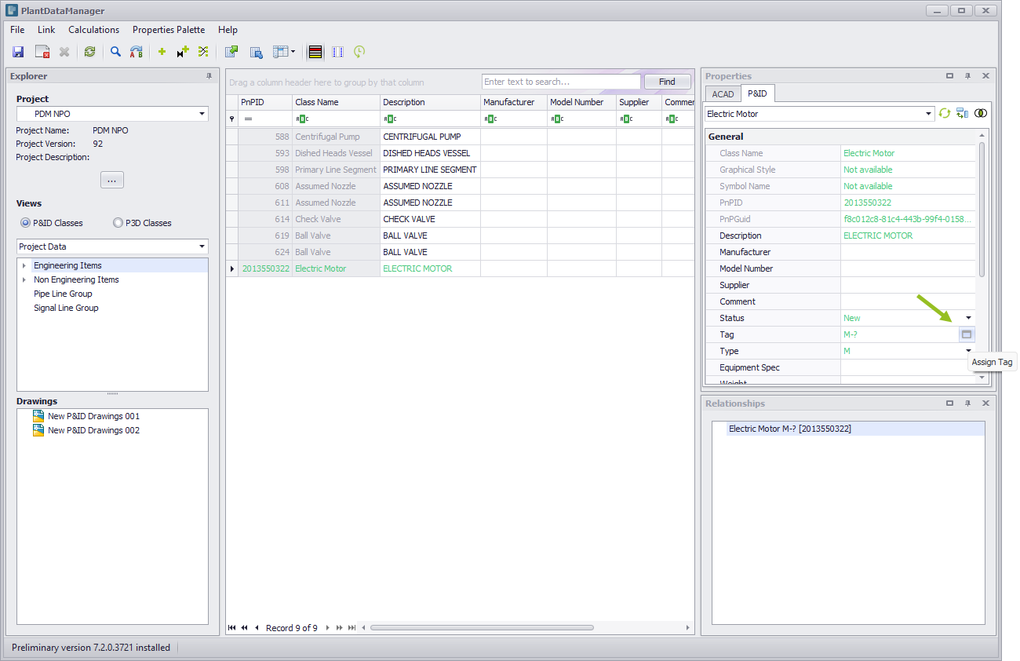This screenshot has height=661, width=1020.
Task: Open the Link menu
Action: (46, 30)
